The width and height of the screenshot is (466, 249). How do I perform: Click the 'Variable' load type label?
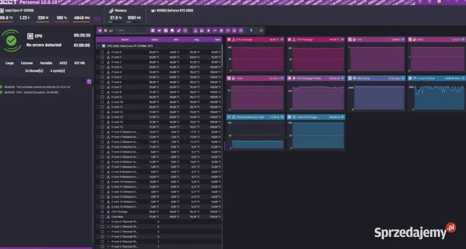(46, 63)
